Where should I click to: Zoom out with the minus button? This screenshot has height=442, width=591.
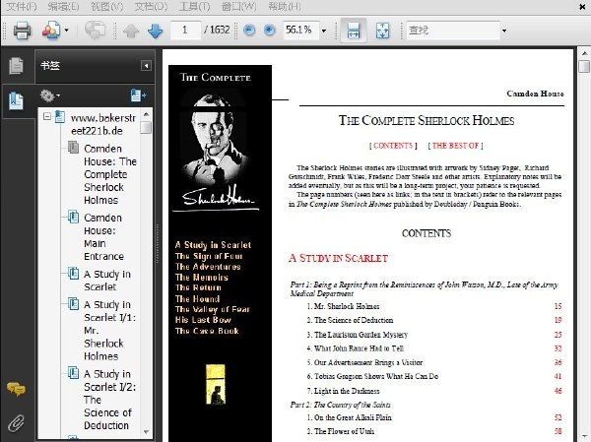249,31
